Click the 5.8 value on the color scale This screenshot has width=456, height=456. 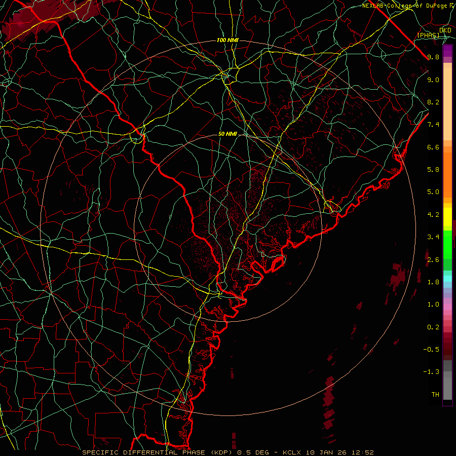coord(433,170)
